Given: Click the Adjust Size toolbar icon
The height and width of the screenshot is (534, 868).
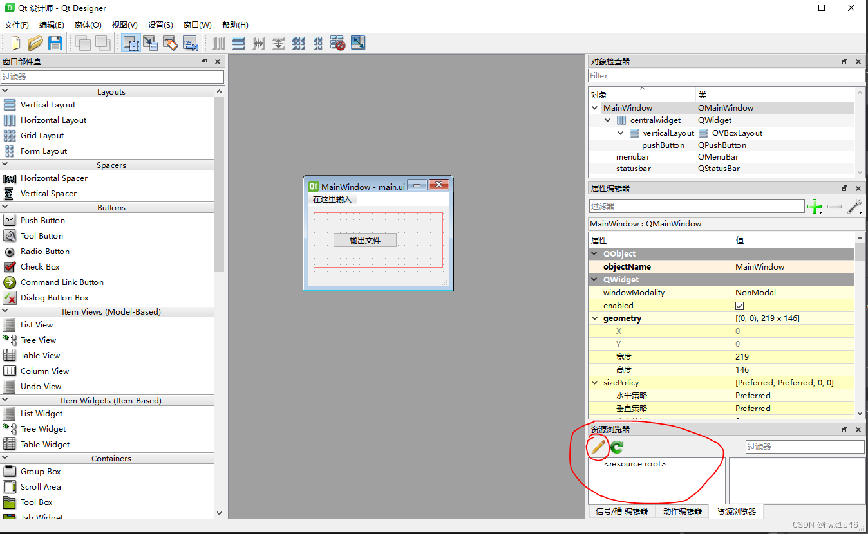Looking at the screenshot, I should tap(358, 43).
